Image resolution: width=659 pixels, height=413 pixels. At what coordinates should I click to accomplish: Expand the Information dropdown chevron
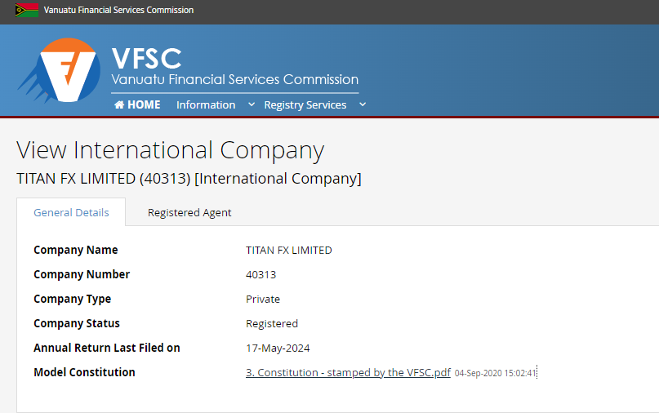coord(252,104)
